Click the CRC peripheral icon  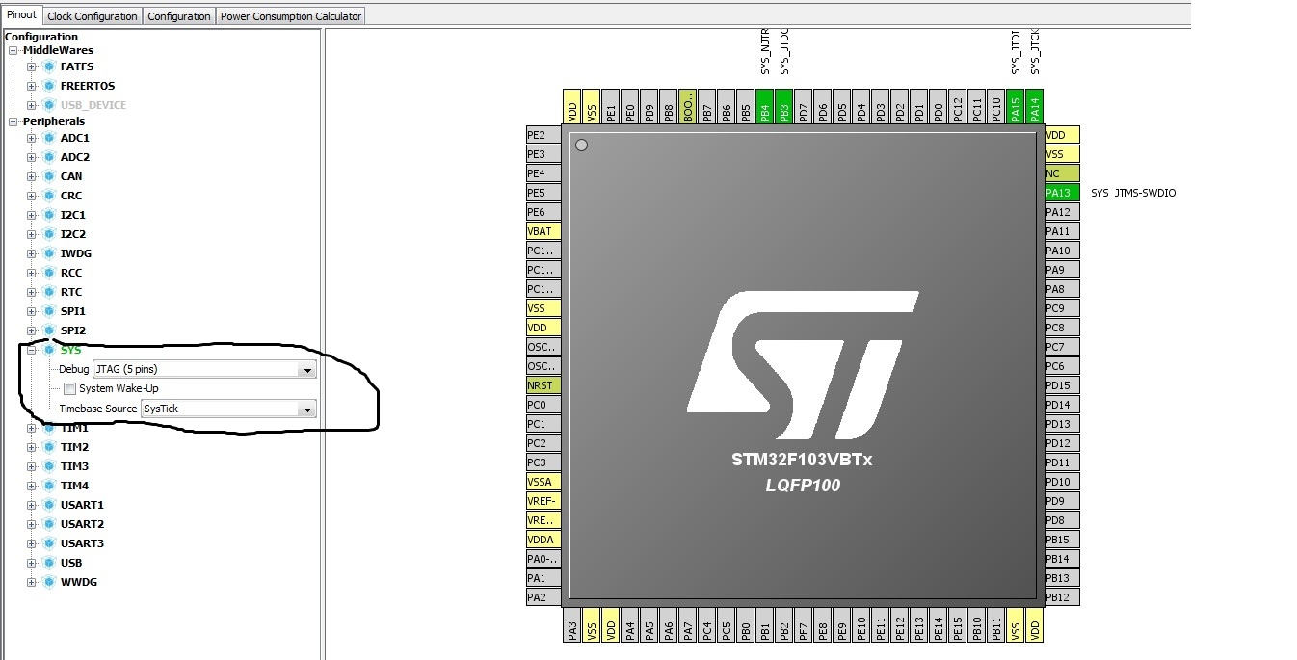tap(48, 196)
